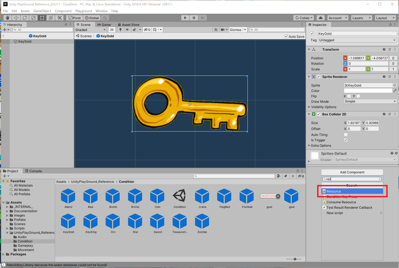Click the sprite object picker circle
Image resolution: width=399 pixels, height=268 pixels.
point(395,85)
